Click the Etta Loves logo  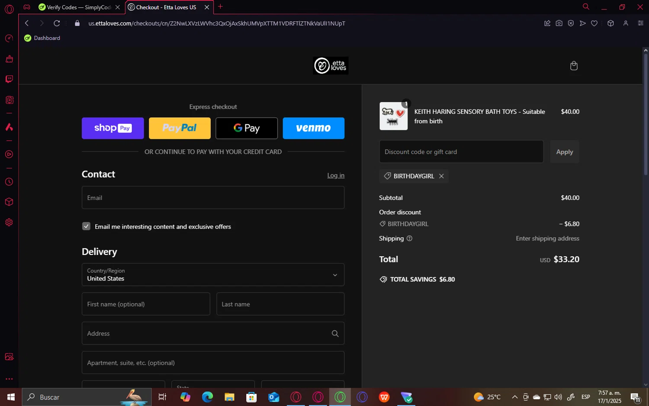pyautogui.click(x=331, y=66)
